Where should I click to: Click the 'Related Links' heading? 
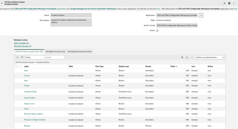tap(21, 40)
